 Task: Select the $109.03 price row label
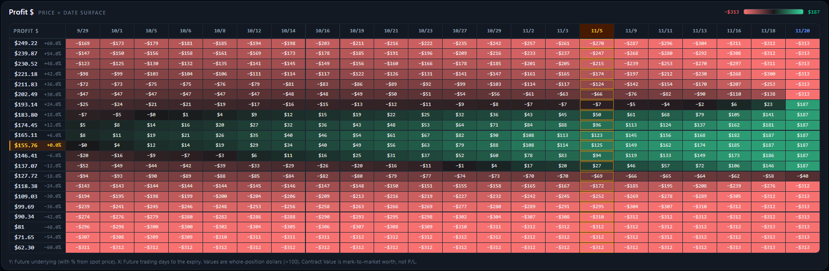38,196
